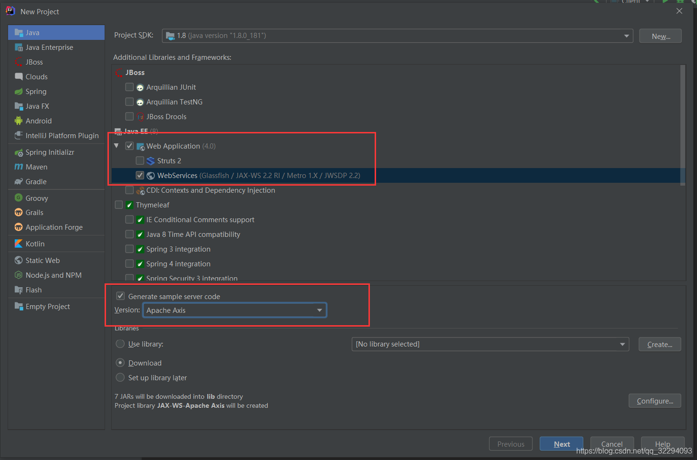Click the Spring leaf icon in sidebar
697x460 pixels.
pos(19,92)
